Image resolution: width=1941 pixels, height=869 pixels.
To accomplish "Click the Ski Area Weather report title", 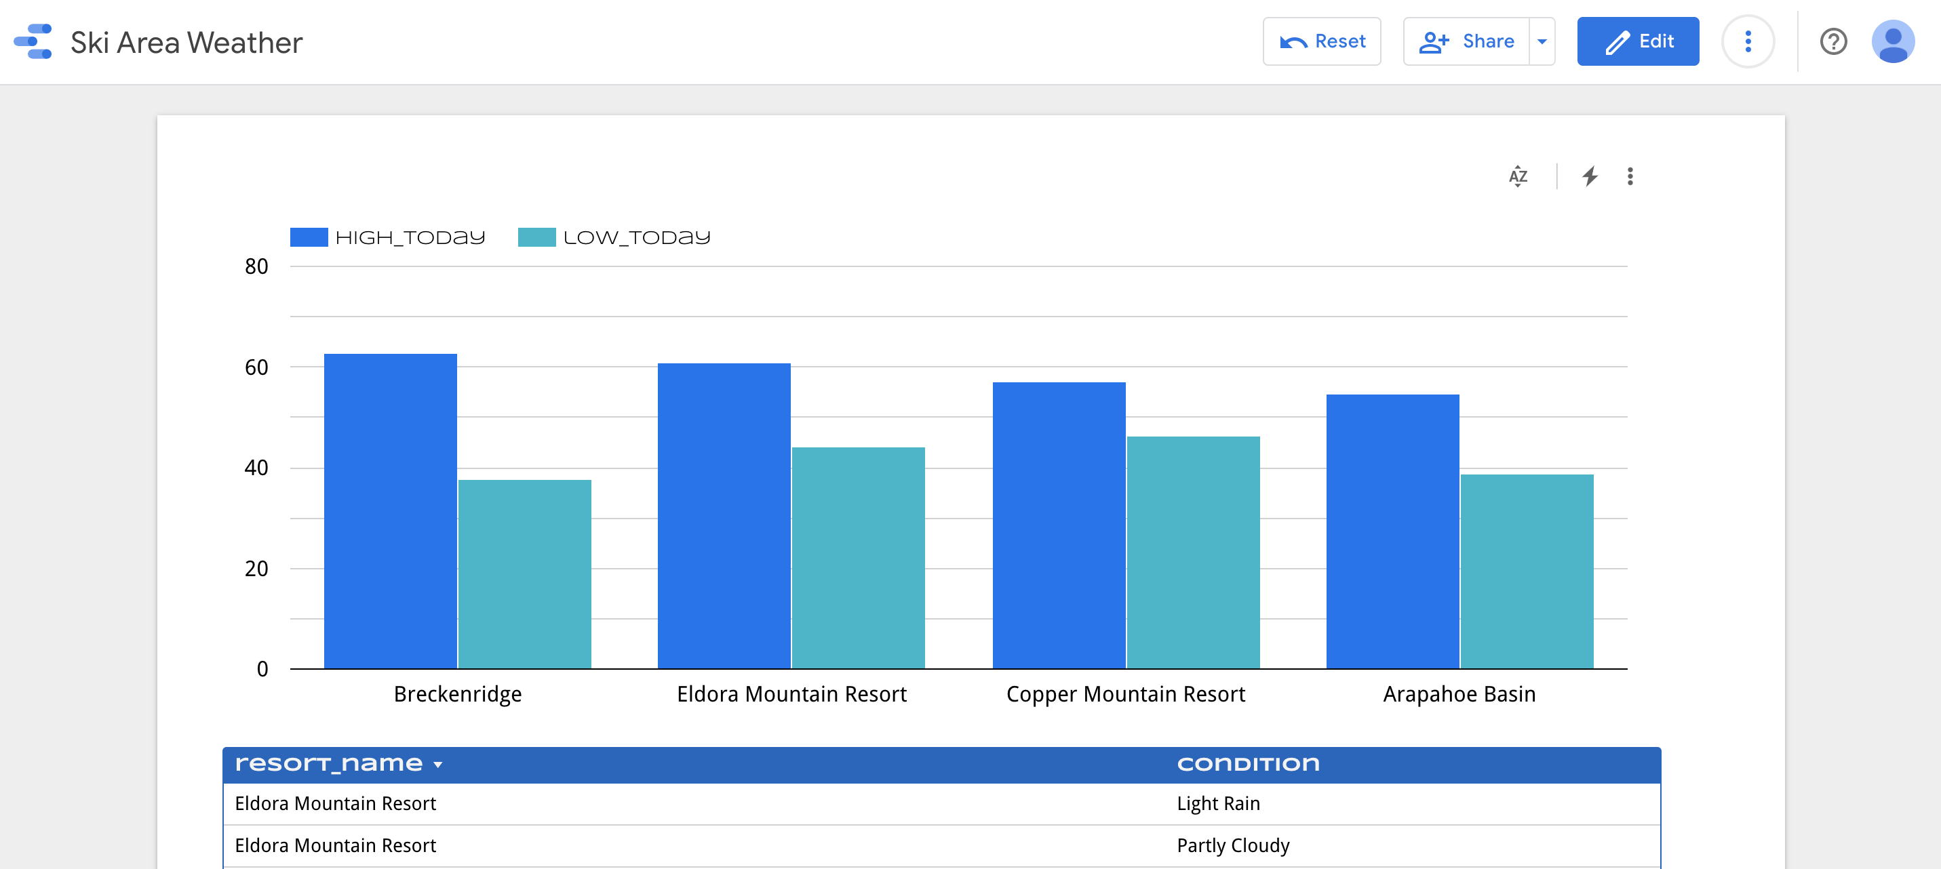I will (186, 43).
